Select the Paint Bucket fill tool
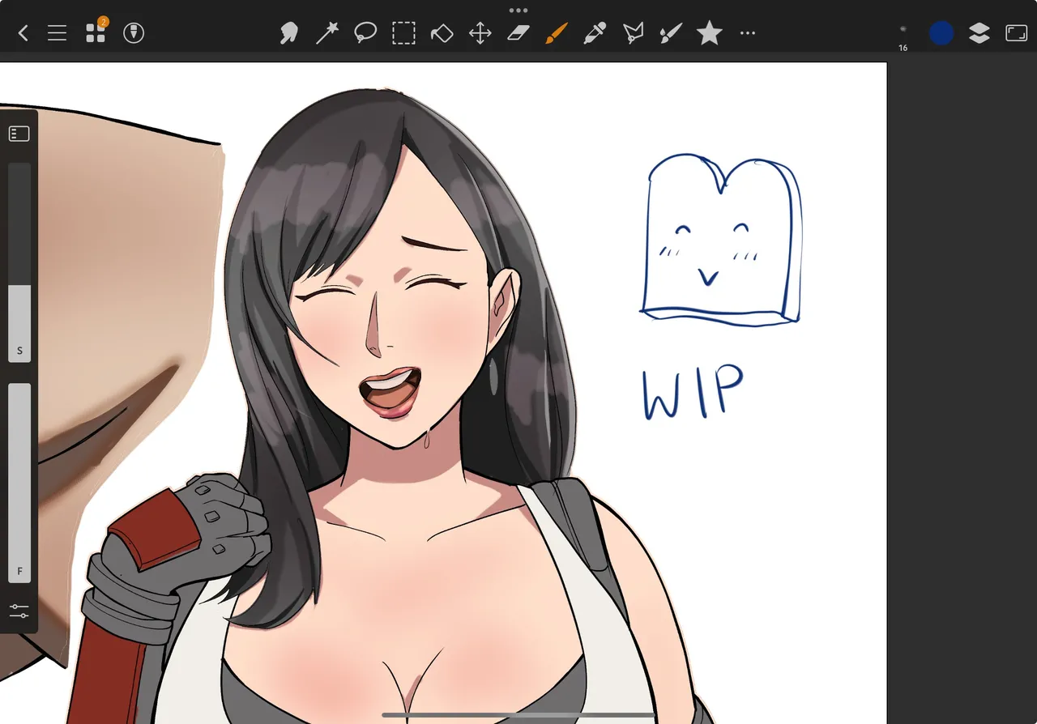 [442, 33]
